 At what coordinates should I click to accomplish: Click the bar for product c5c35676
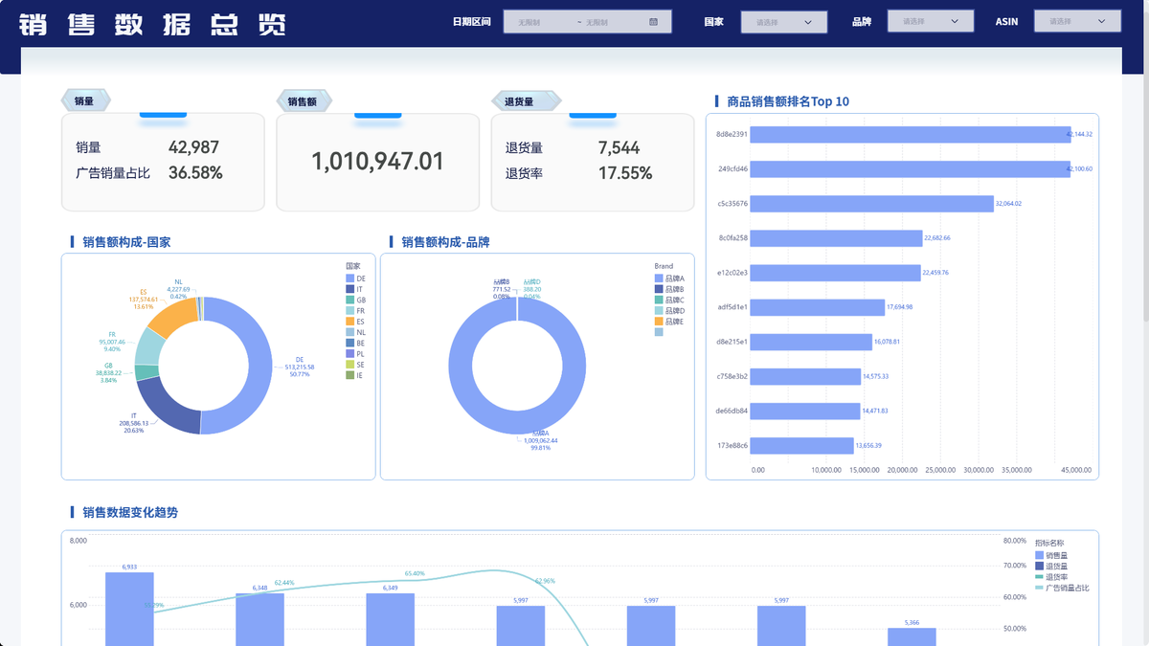click(x=871, y=203)
